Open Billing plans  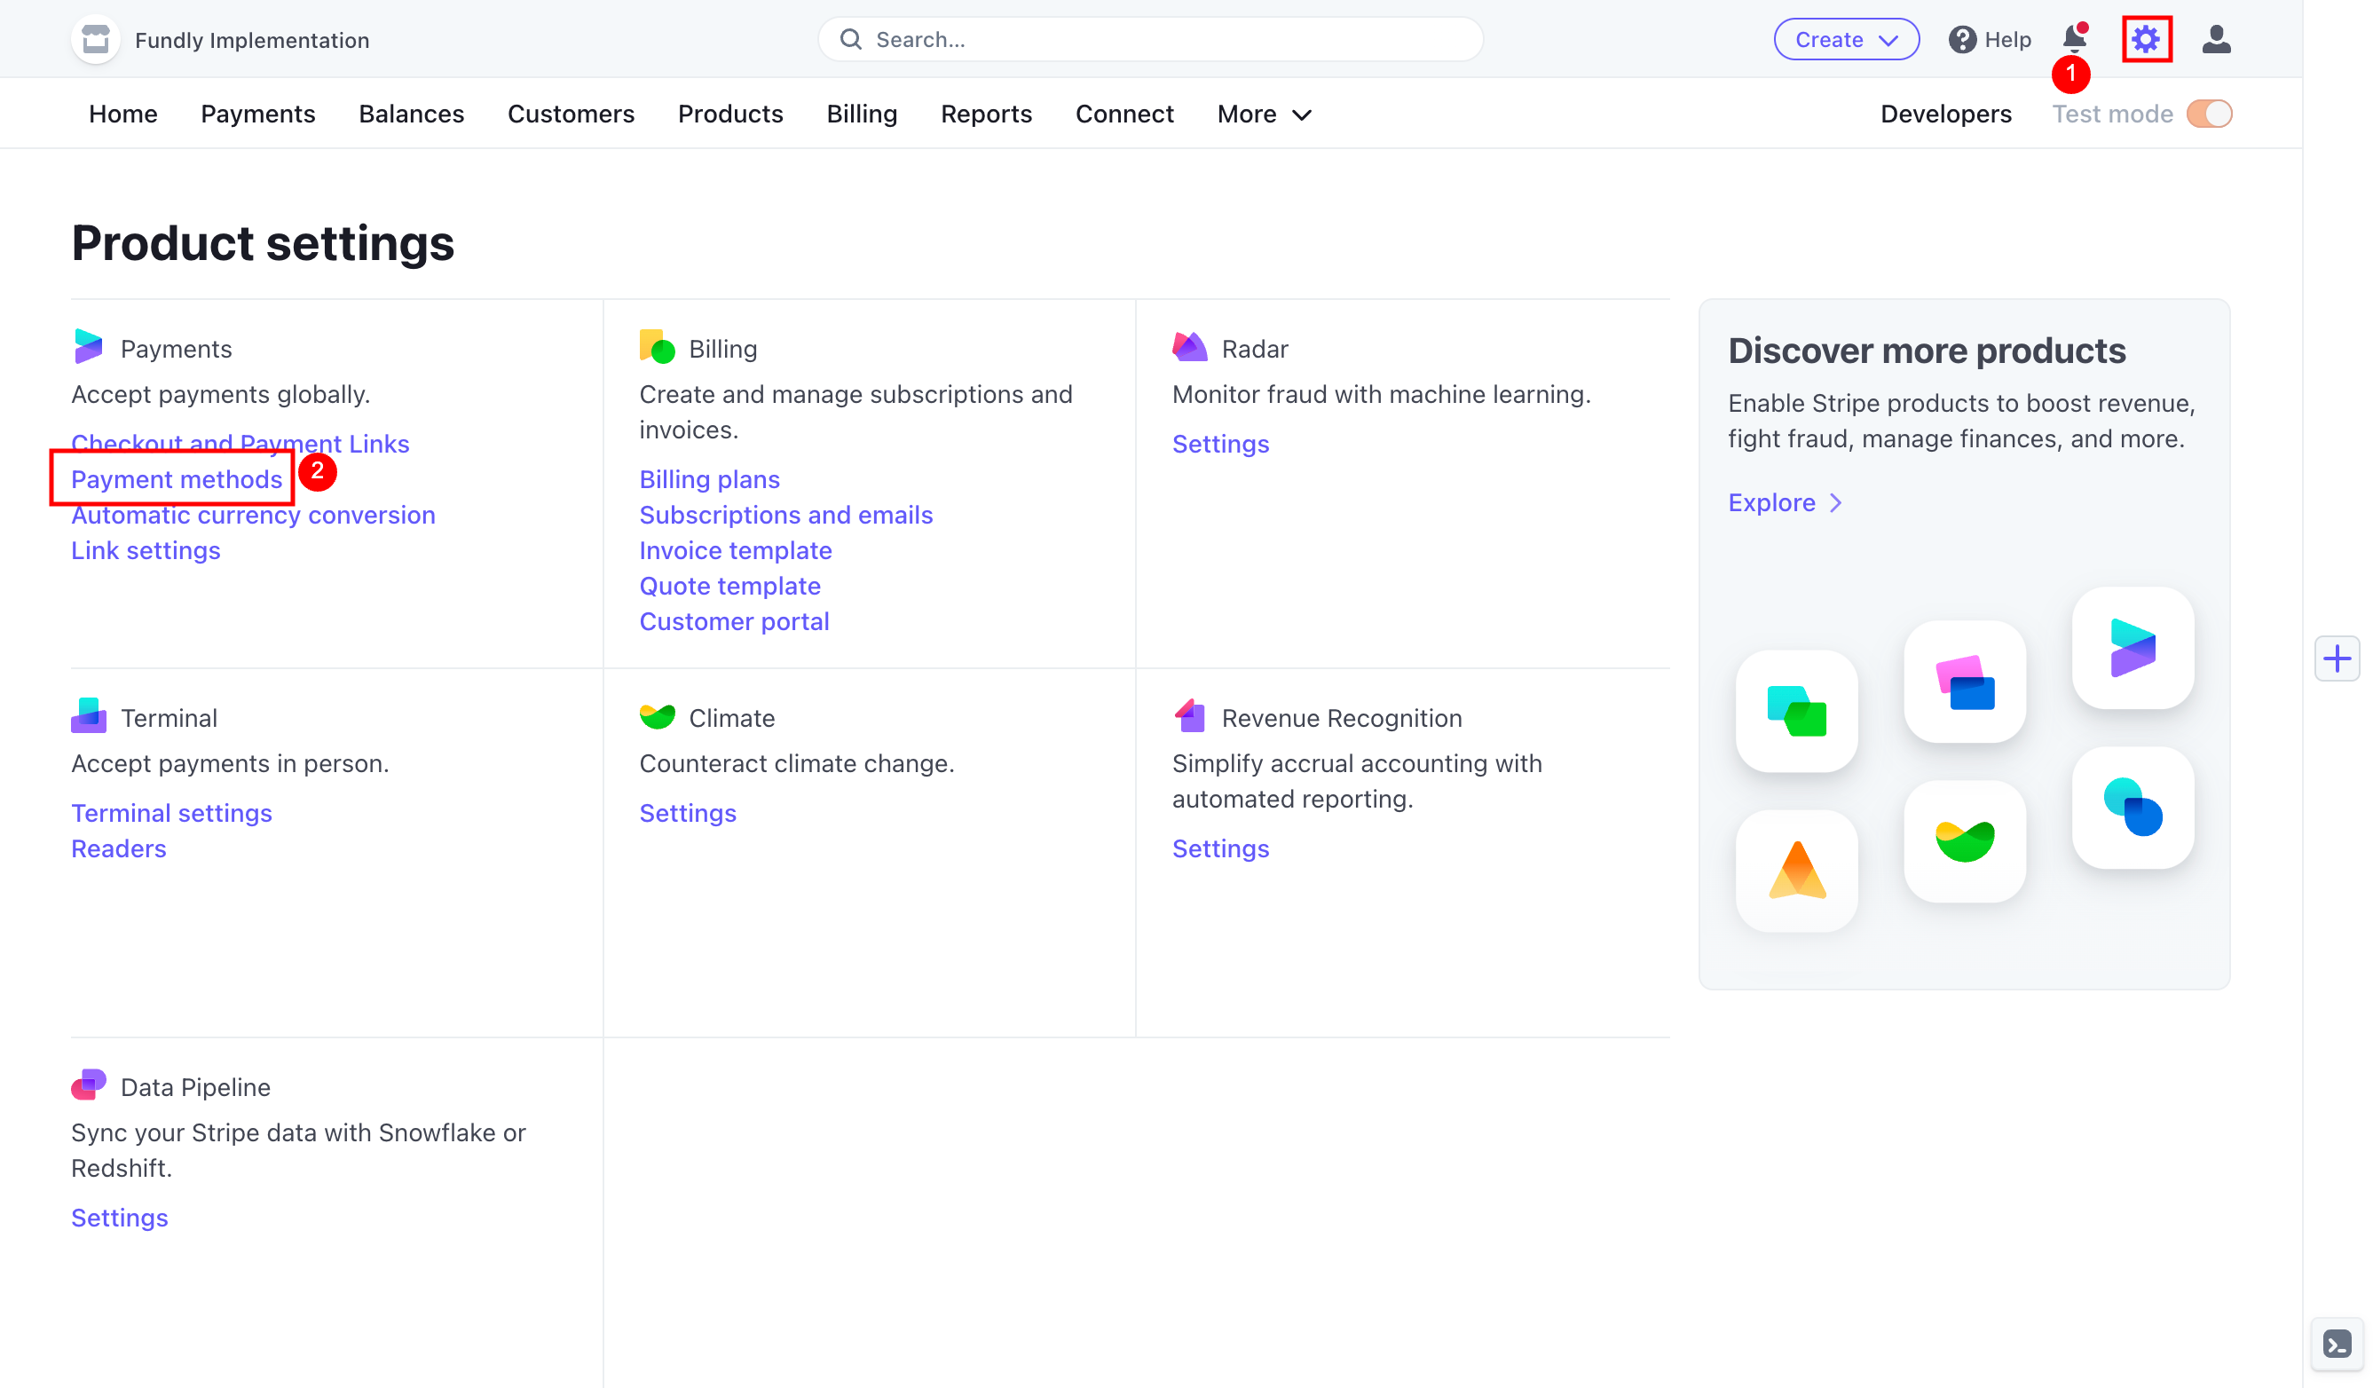(x=709, y=479)
